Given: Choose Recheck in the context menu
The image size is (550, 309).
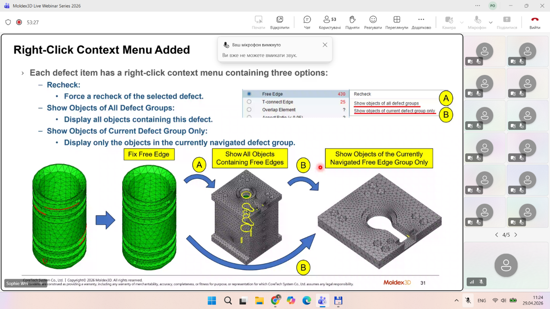Looking at the screenshot, I should pos(362,94).
